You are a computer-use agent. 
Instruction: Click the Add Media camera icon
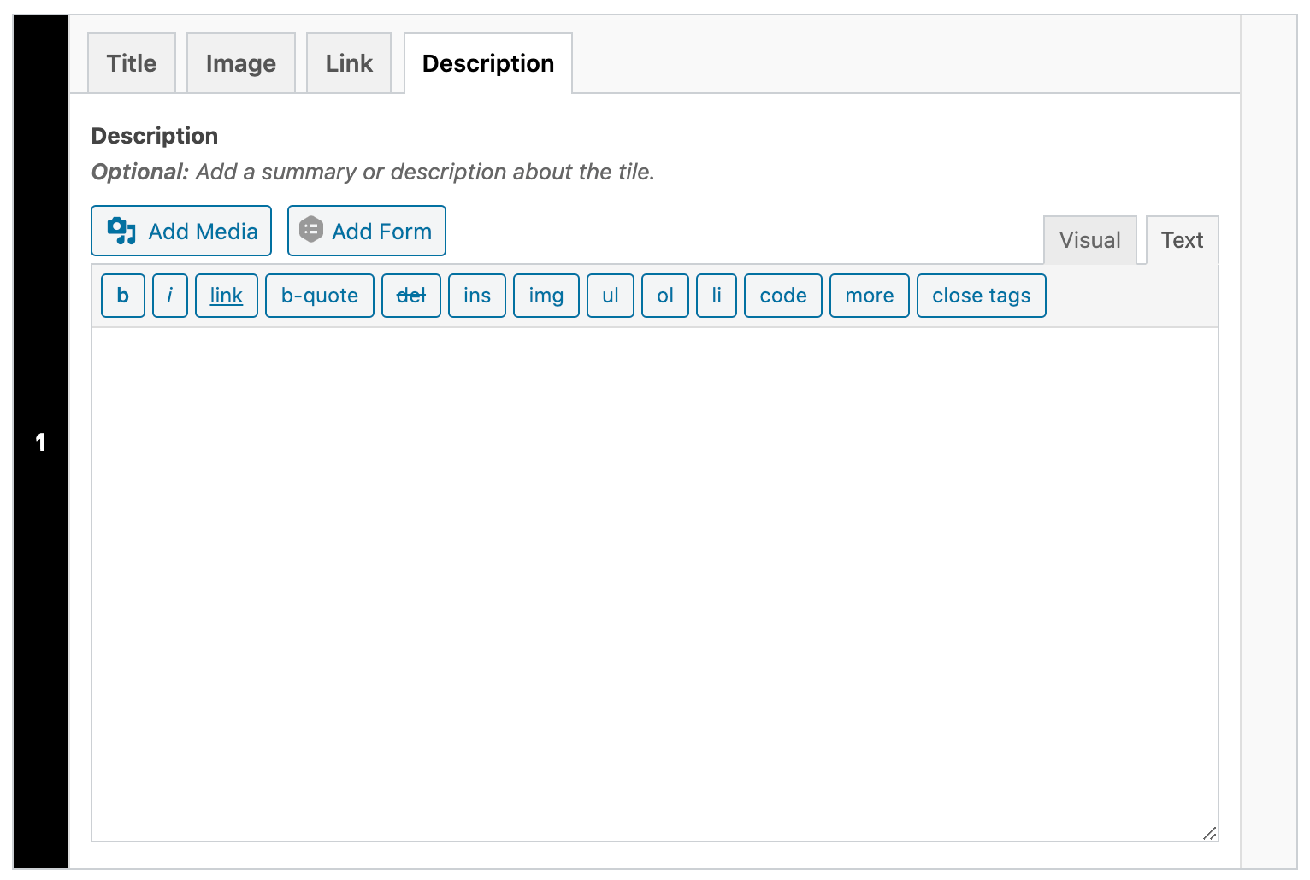tap(121, 231)
